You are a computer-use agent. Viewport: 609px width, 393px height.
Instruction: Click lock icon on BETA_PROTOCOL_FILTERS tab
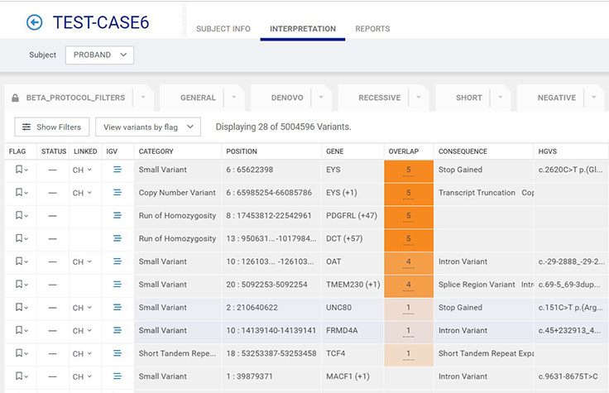[15, 98]
